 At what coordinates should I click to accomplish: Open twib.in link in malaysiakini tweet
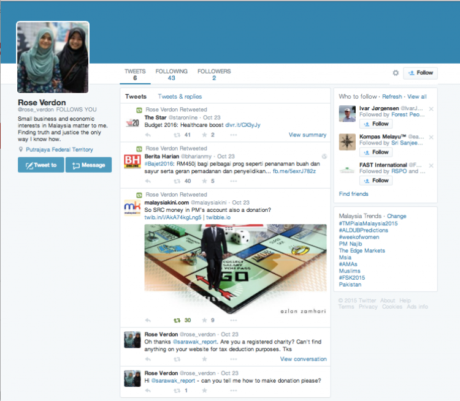pyautogui.click(x=172, y=217)
